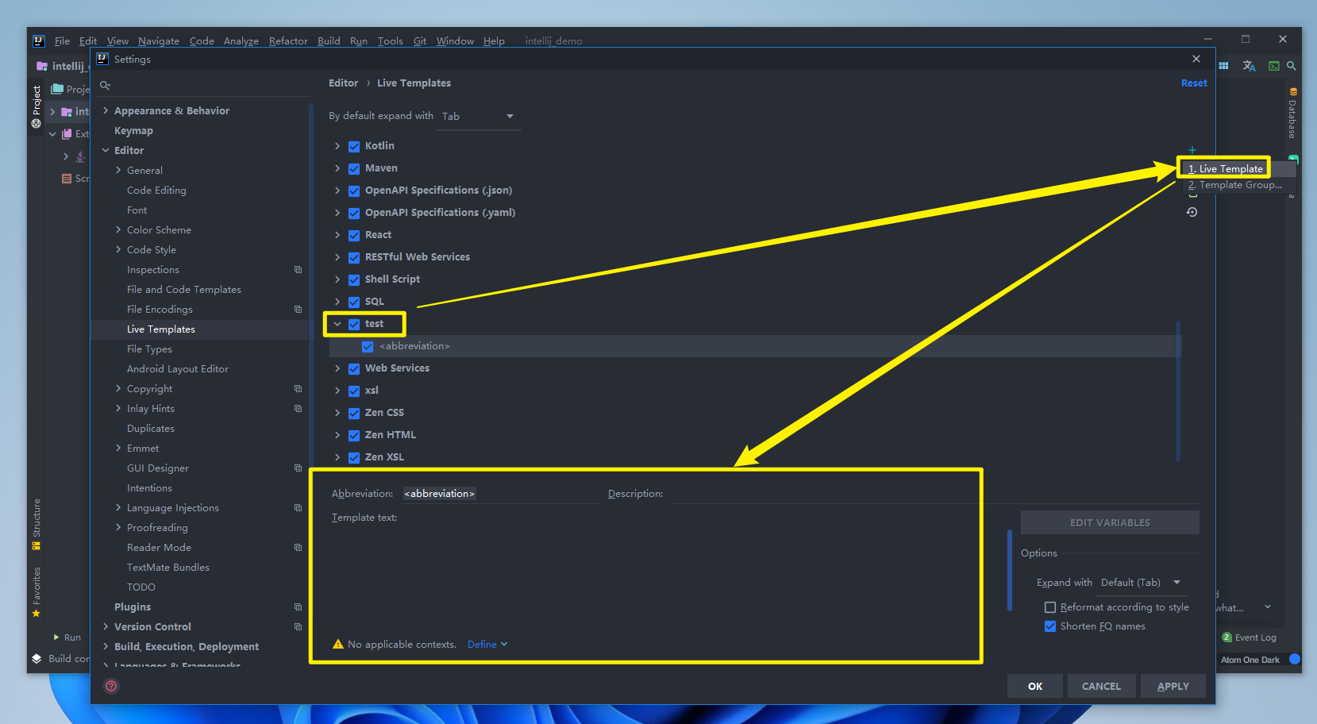Expand the Color Scheme settings node

point(118,229)
